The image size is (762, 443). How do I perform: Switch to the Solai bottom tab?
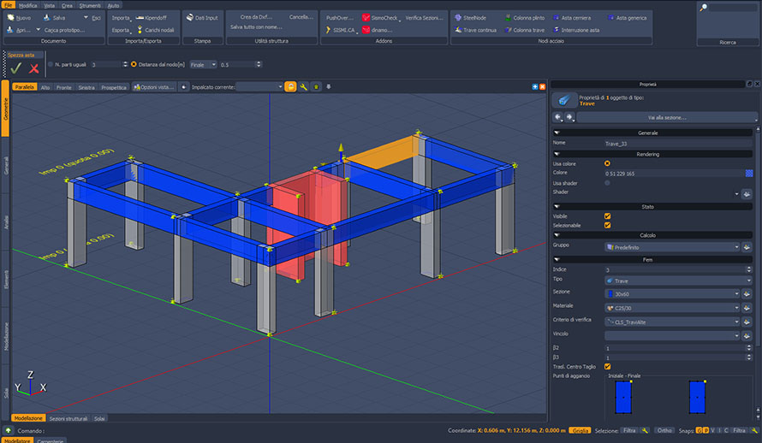click(99, 418)
